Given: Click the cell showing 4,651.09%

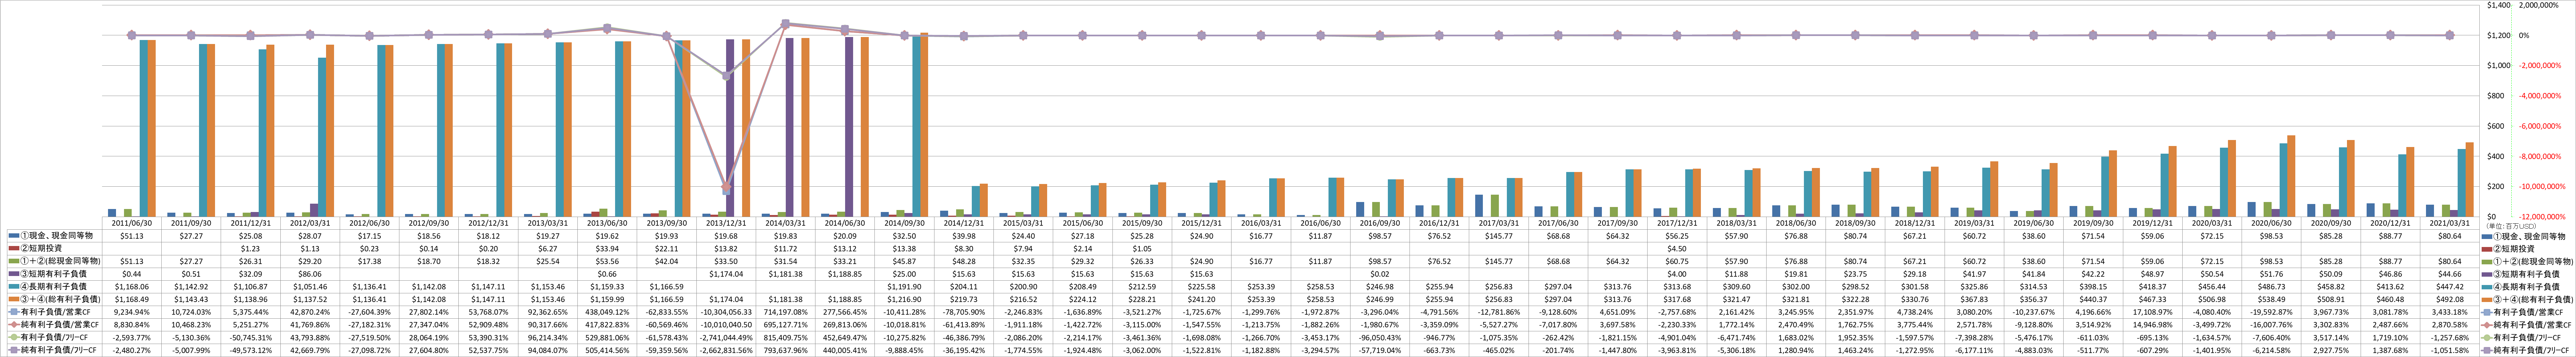Looking at the screenshot, I should 1617,312.
